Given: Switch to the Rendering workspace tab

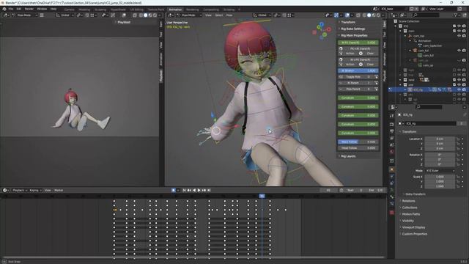Looking at the screenshot, I should [x=192, y=10].
